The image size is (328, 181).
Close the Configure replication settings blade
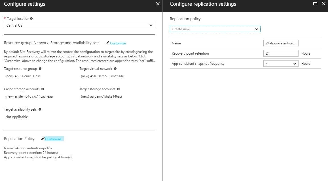pos(324,4)
